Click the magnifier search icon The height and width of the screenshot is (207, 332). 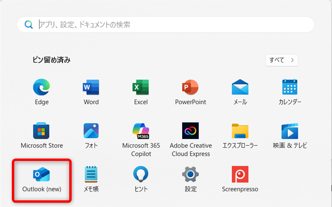tap(28, 25)
